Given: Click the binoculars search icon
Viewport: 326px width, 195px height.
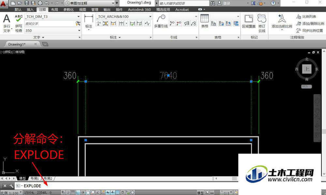Looking at the screenshot, I should click(x=213, y=3).
